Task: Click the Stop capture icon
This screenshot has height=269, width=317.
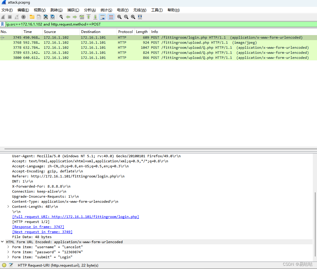Action: pos(10,17)
